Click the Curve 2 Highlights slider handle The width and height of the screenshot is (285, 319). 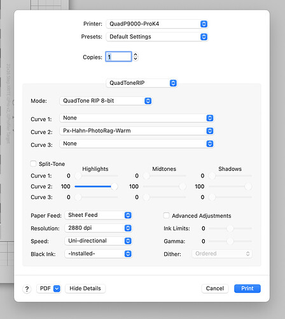pyautogui.click(x=115, y=186)
